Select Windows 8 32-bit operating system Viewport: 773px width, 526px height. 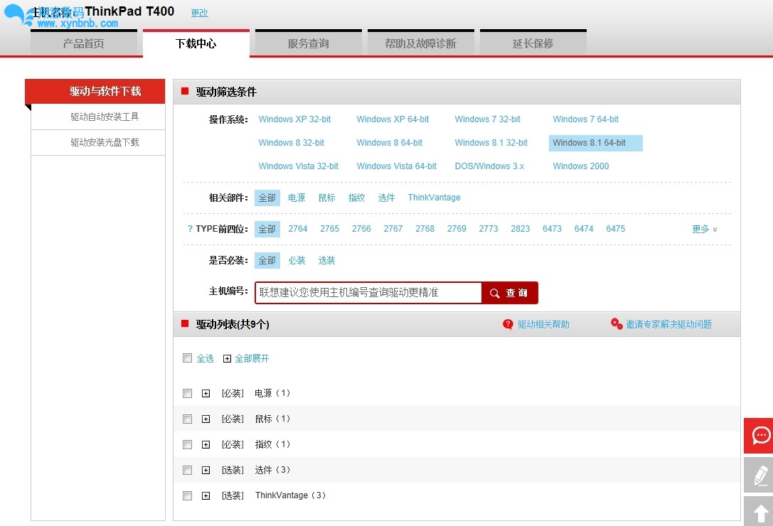coord(292,143)
